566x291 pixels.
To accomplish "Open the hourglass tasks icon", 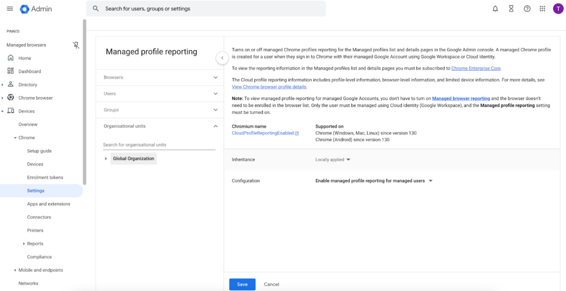I will [x=511, y=9].
